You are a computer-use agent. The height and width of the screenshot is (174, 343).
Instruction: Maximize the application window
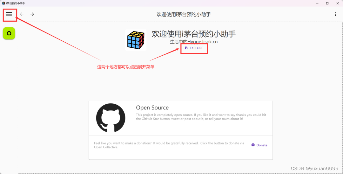coord(327,3)
